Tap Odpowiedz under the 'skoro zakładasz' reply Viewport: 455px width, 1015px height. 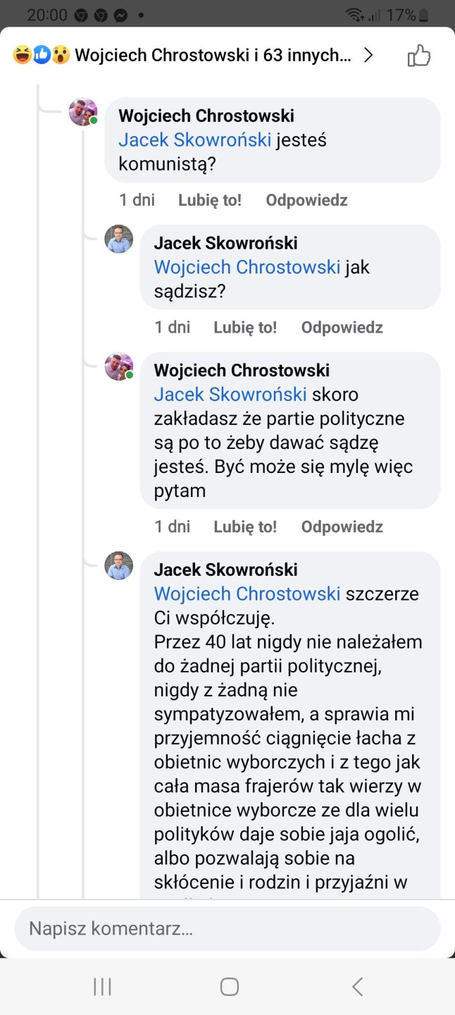click(x=342, y=527)
